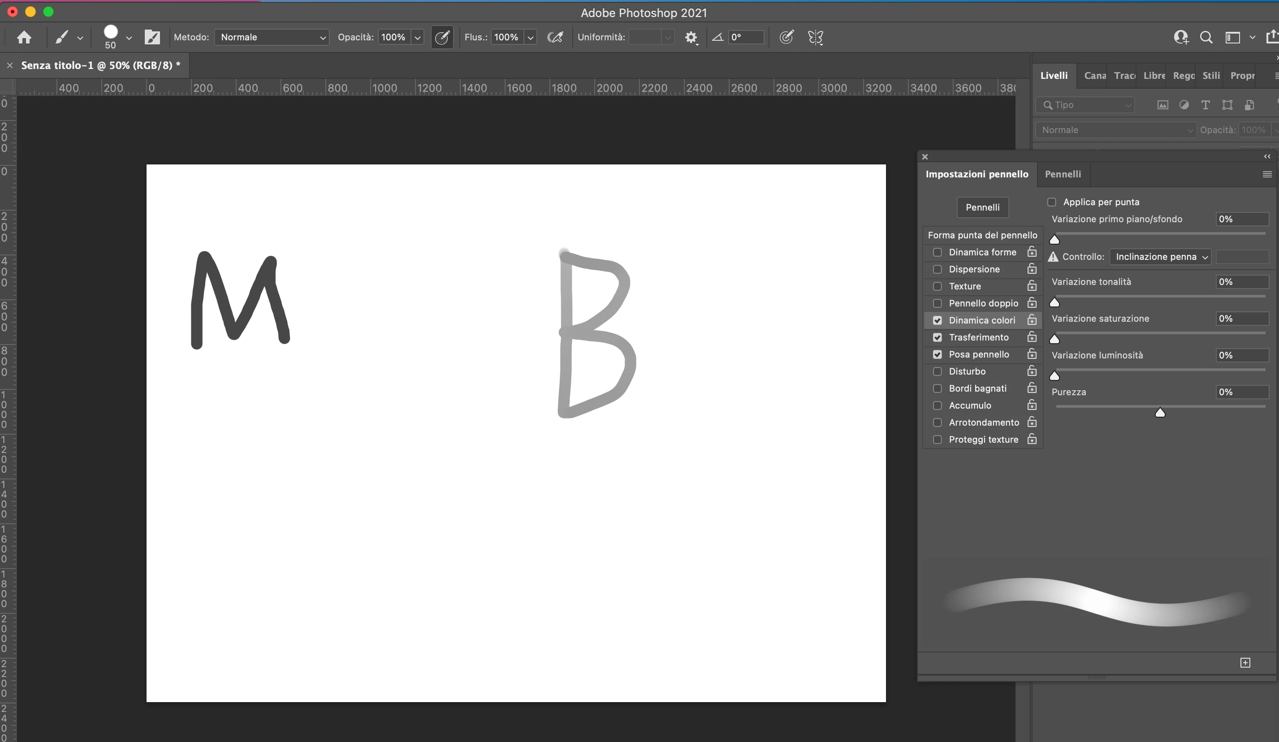The height and width of the screenshot is (742, 1279).
Task: Click the Home icon in options bar
Action: (x=24, y=37)
